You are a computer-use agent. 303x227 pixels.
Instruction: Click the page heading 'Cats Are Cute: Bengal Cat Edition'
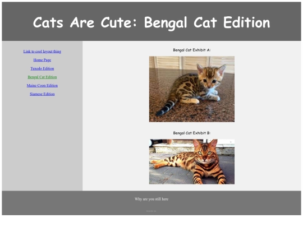click(151, 22)
